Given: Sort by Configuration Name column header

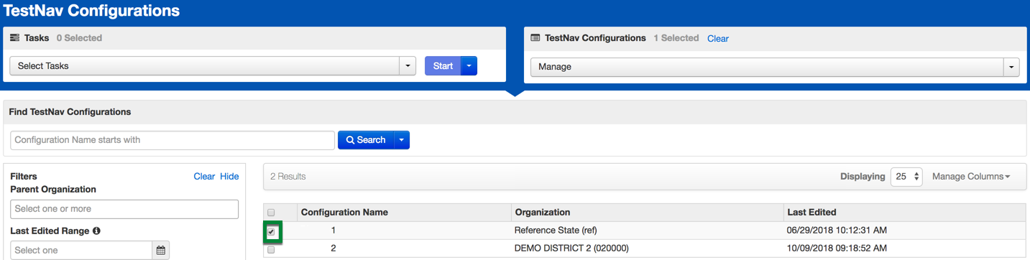Looking at the screenshot, I should pos(344,213).
